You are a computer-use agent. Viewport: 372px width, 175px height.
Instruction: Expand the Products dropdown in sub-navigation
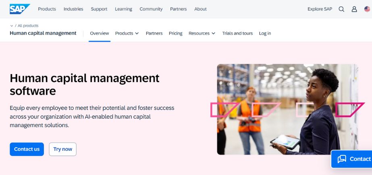pyautogui.click(x=127, y=33)
